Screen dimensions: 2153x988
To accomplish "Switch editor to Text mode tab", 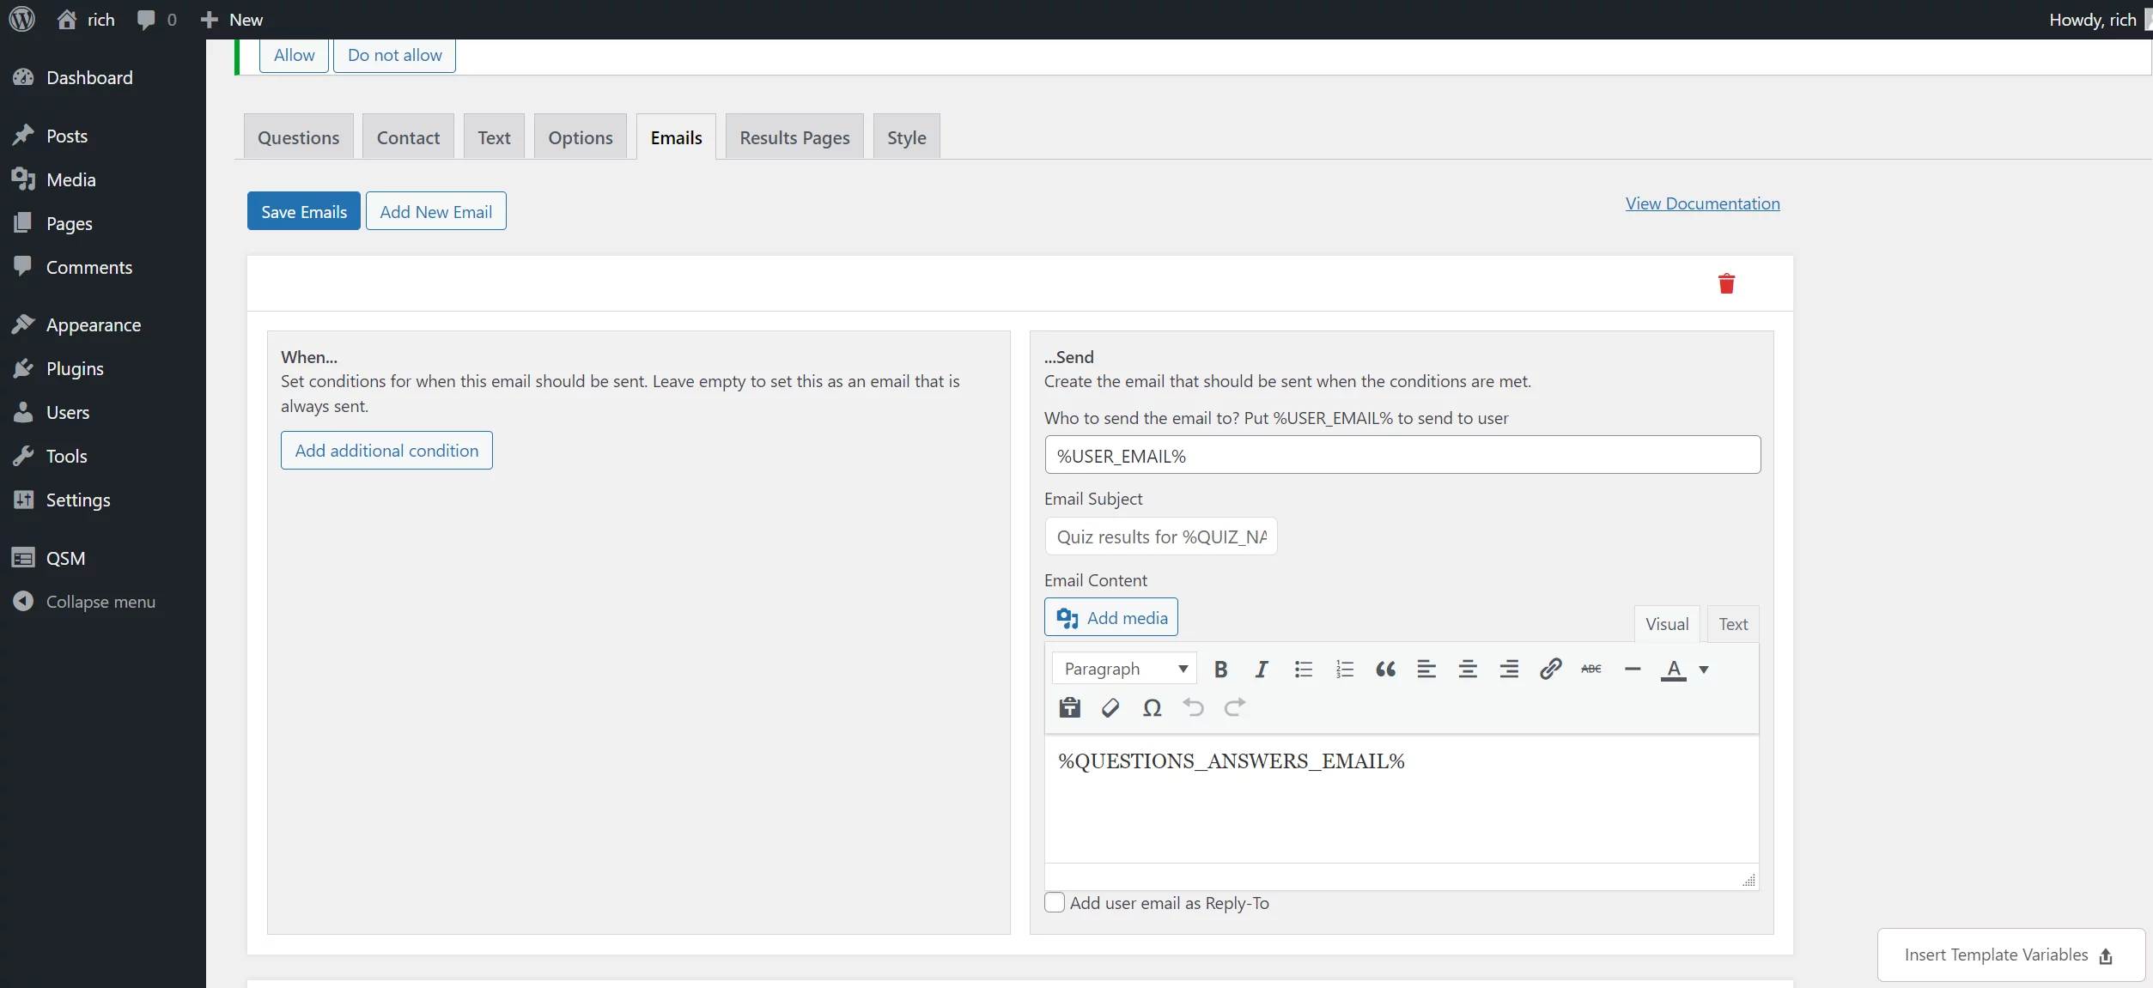I will pos(1732,625).
